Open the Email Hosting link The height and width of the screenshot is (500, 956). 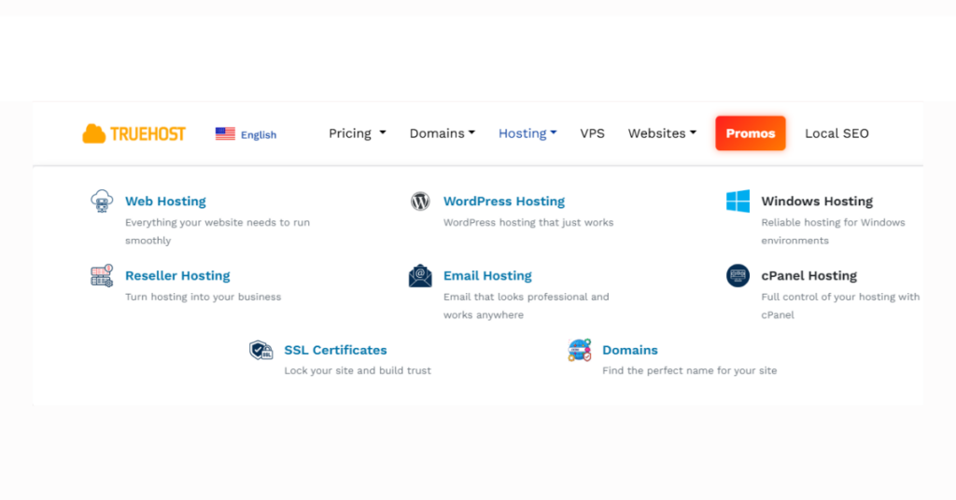point(487,275)
